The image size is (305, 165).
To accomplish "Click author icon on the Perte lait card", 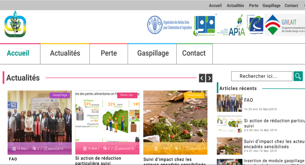I will pos(116,148).
